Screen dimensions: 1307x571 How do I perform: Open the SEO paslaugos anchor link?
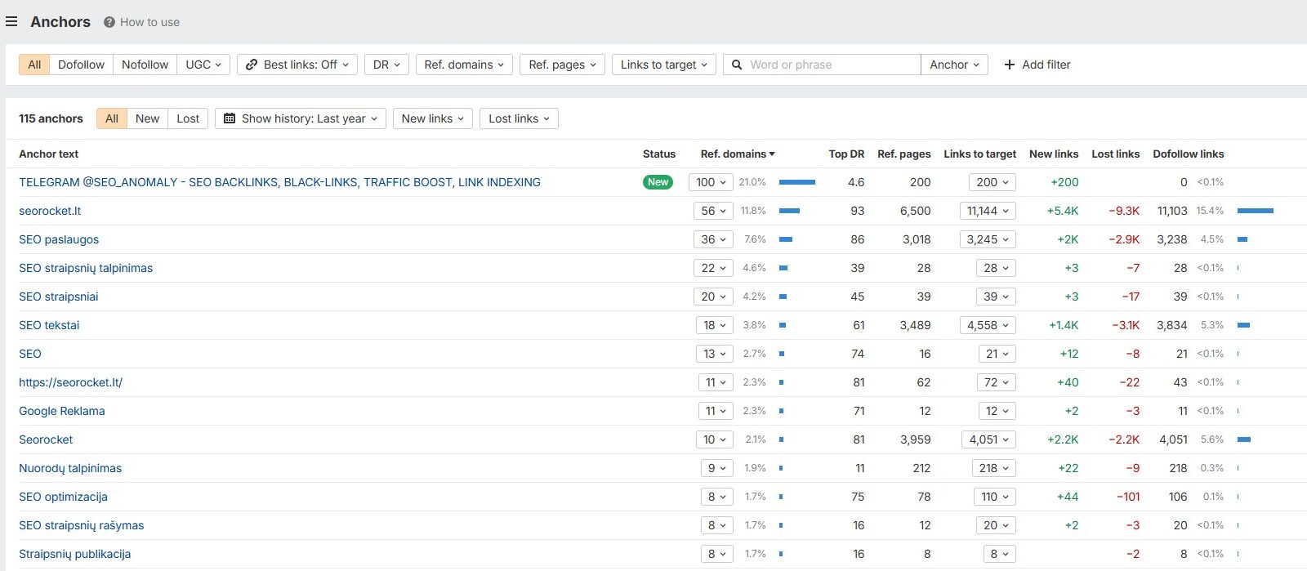(59, 239)
